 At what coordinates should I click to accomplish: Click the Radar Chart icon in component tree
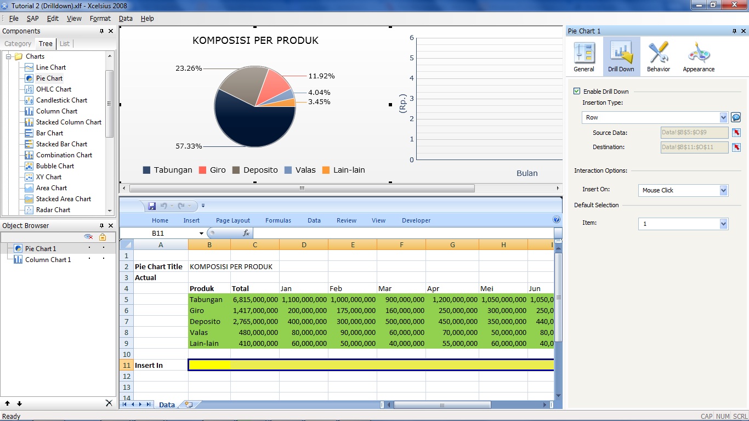tap(29, 210)
